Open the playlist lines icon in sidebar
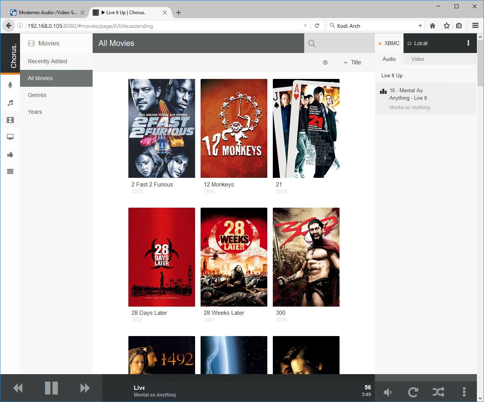 tap(10, 171)
